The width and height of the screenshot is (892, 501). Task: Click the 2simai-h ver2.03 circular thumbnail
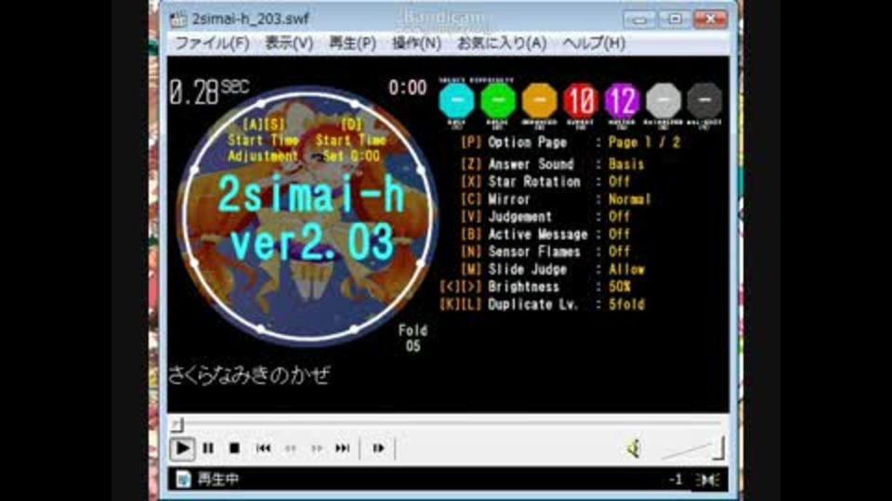coord(308,216)
